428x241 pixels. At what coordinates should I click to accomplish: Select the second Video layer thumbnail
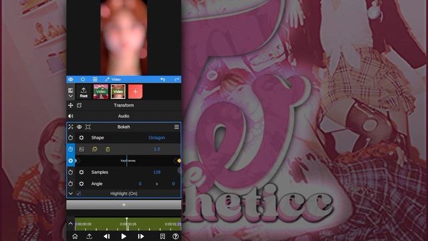point(118,92)
